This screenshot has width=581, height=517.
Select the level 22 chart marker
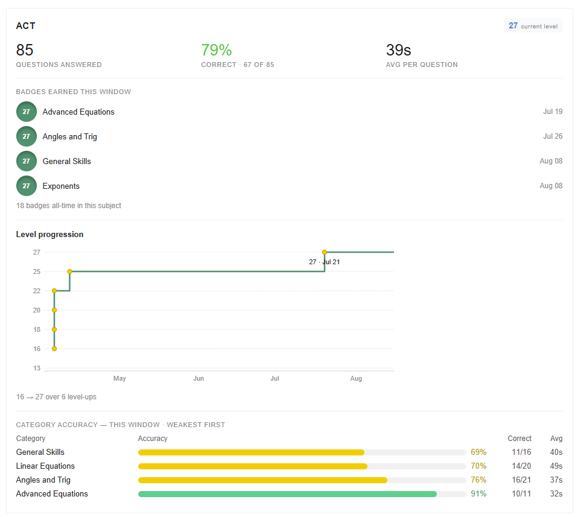tap(54, 291)
